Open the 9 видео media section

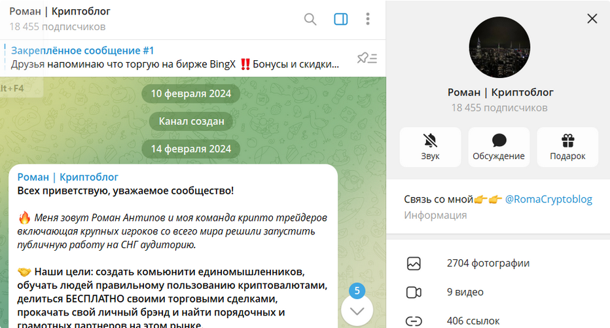click(x=465, y=292)
